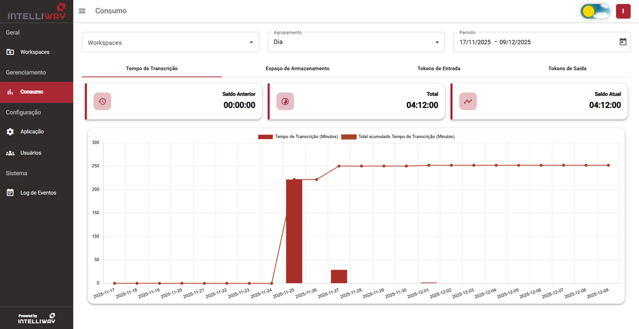Open the calendar picker icon in Período
Image resolution: width=639 pixels, height=329 pixels.
coord(623,42)
